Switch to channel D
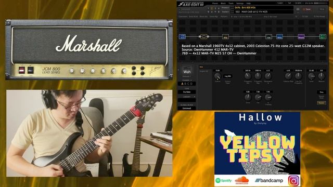 191,84
